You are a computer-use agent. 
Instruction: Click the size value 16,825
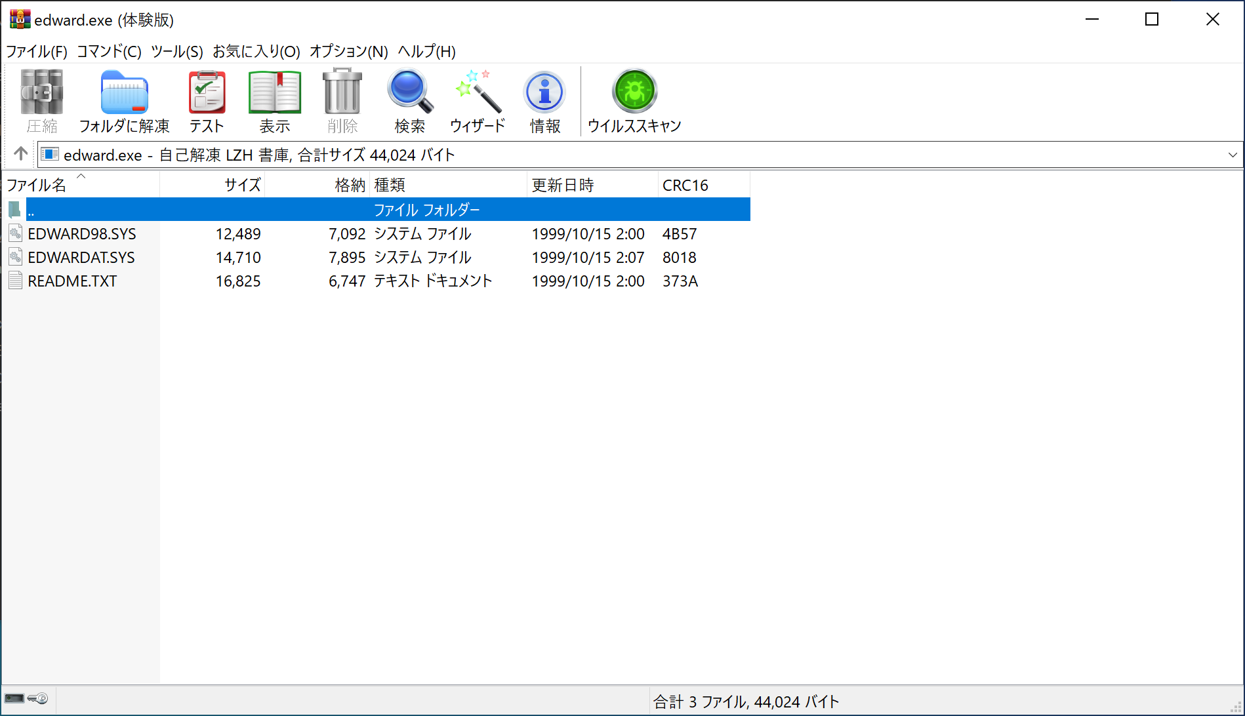coord(238,281)
